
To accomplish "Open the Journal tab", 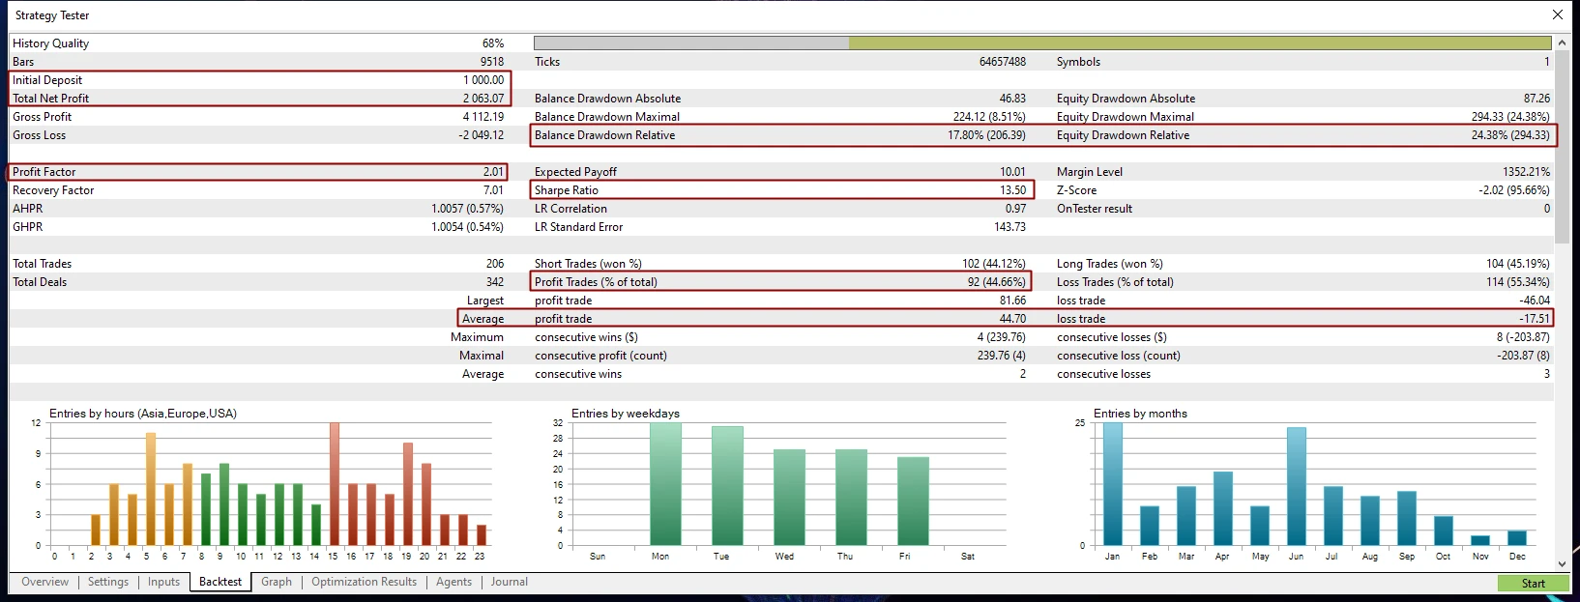I will click(x=509, y=582).
